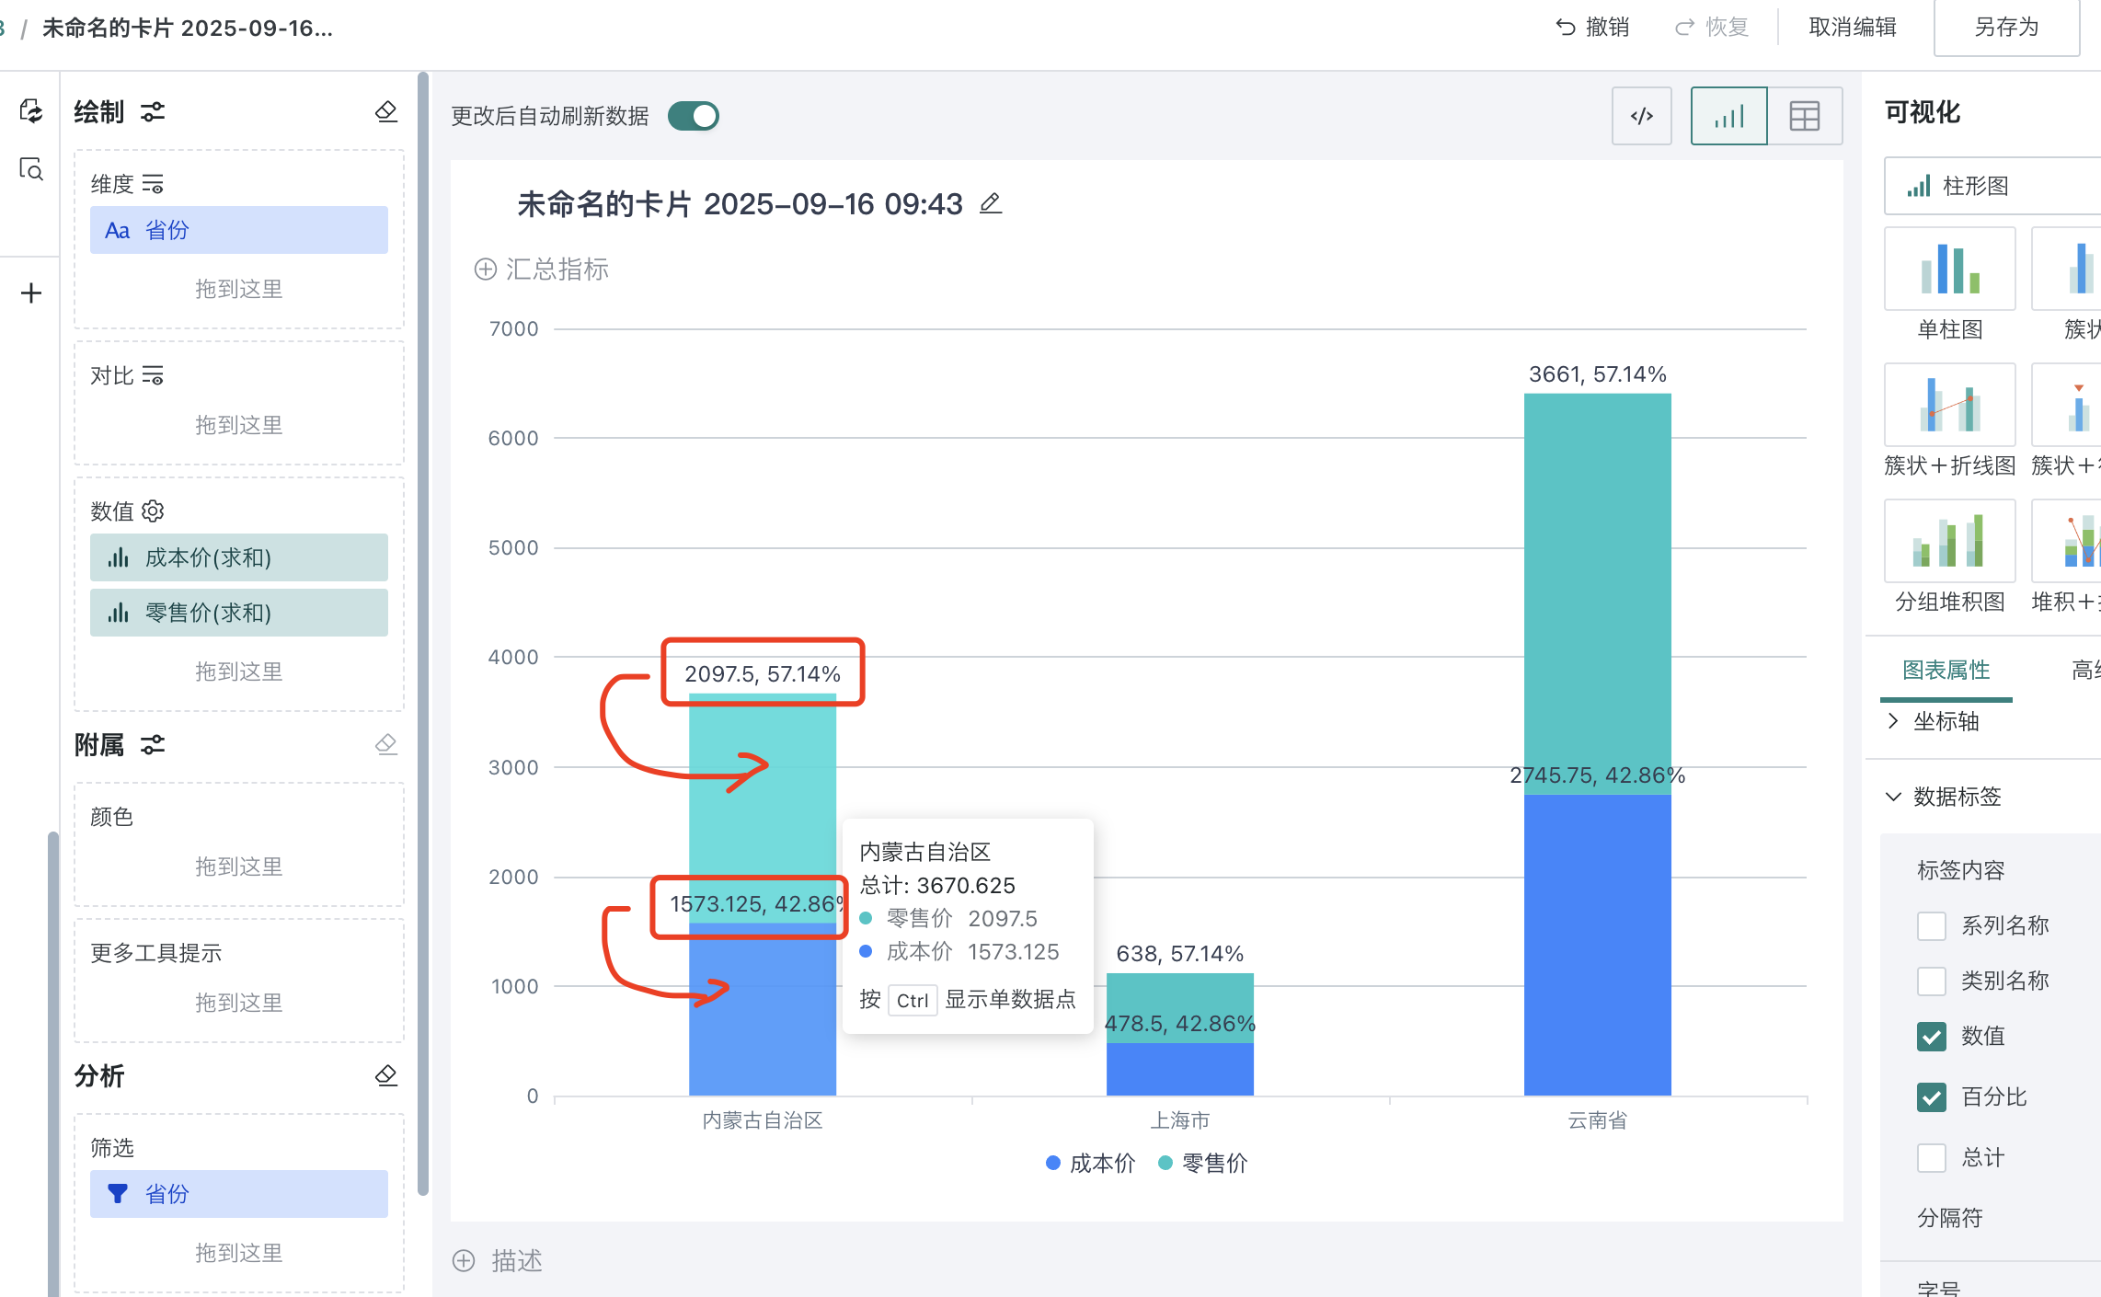Open the data preview search icon

(x=31, y=169)
